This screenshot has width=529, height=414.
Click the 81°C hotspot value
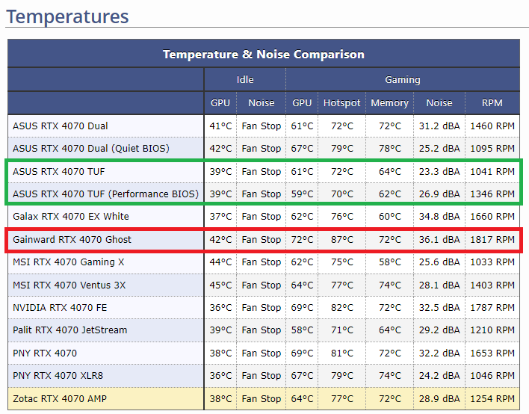[342, 353]
